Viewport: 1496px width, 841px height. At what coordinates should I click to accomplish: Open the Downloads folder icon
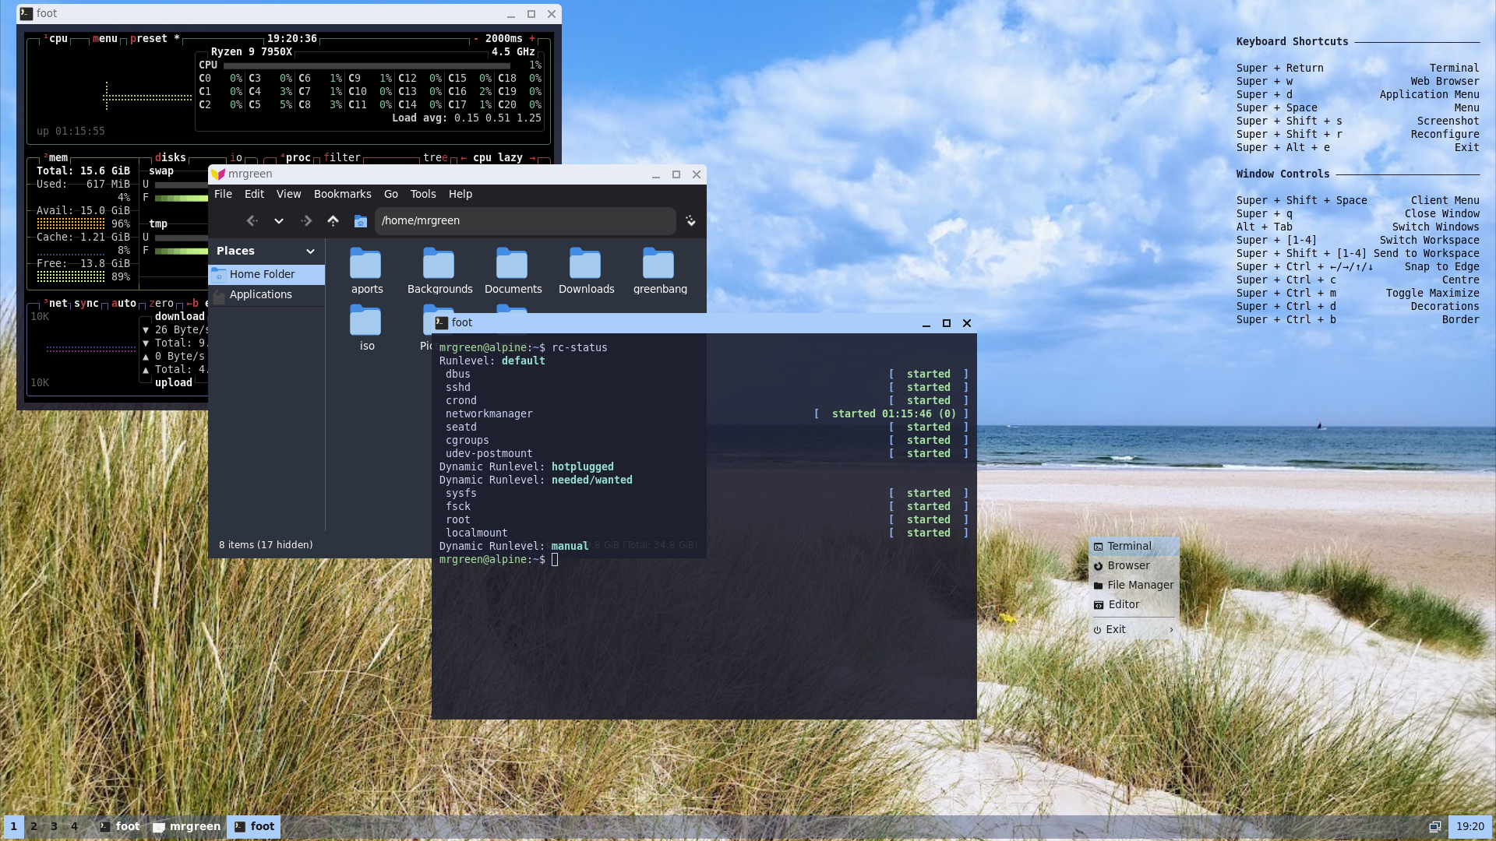pos(585,265)
